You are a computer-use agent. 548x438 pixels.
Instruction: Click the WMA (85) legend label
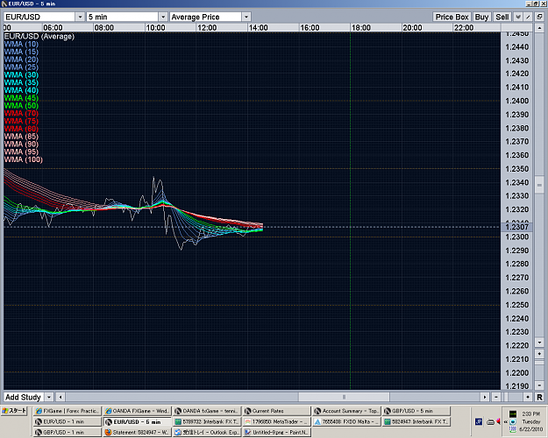coord(21,137)
